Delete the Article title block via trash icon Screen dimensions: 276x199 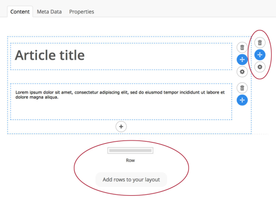click(x=242, y=48)
